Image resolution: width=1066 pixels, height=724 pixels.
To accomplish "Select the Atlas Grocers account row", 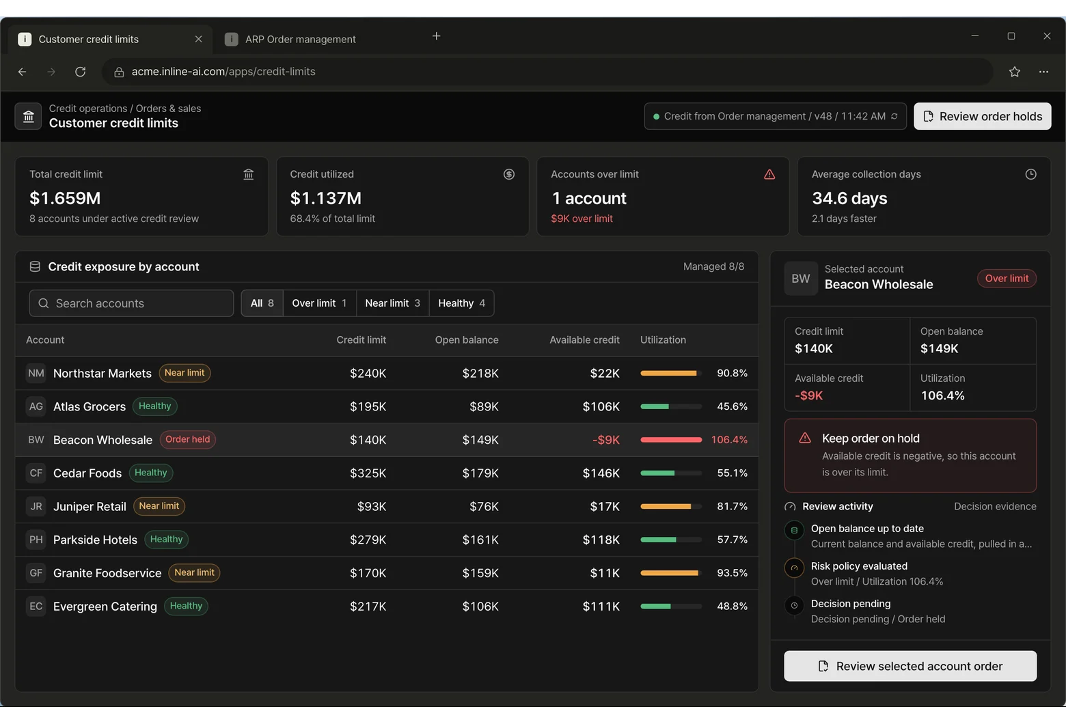I will [x=387, y=406].
